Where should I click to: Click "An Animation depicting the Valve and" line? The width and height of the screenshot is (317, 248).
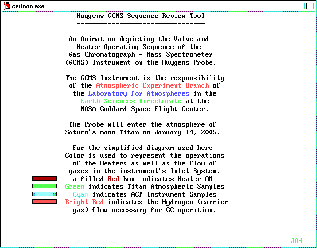139,39
